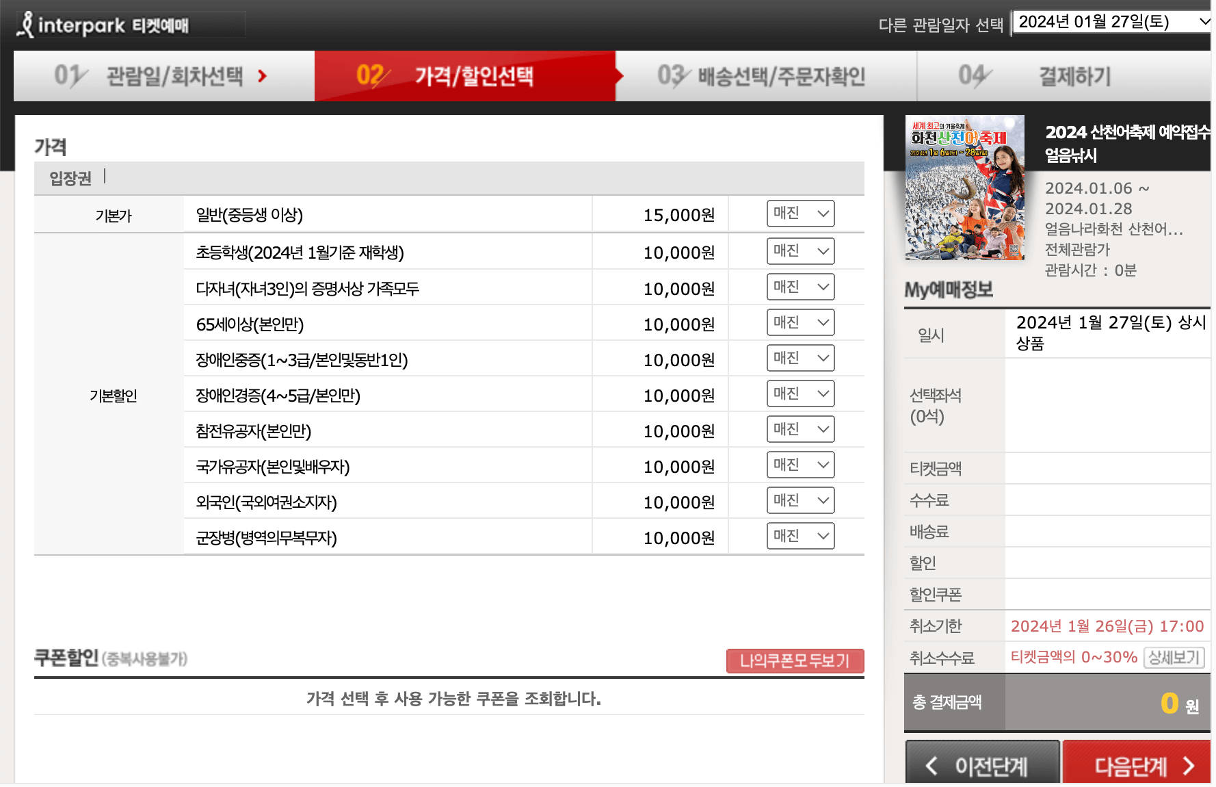Viewport: 1216px width, 787px height.
Task: Click 나의쿠폰모두보기 button
Action: (x=795, y=660)
